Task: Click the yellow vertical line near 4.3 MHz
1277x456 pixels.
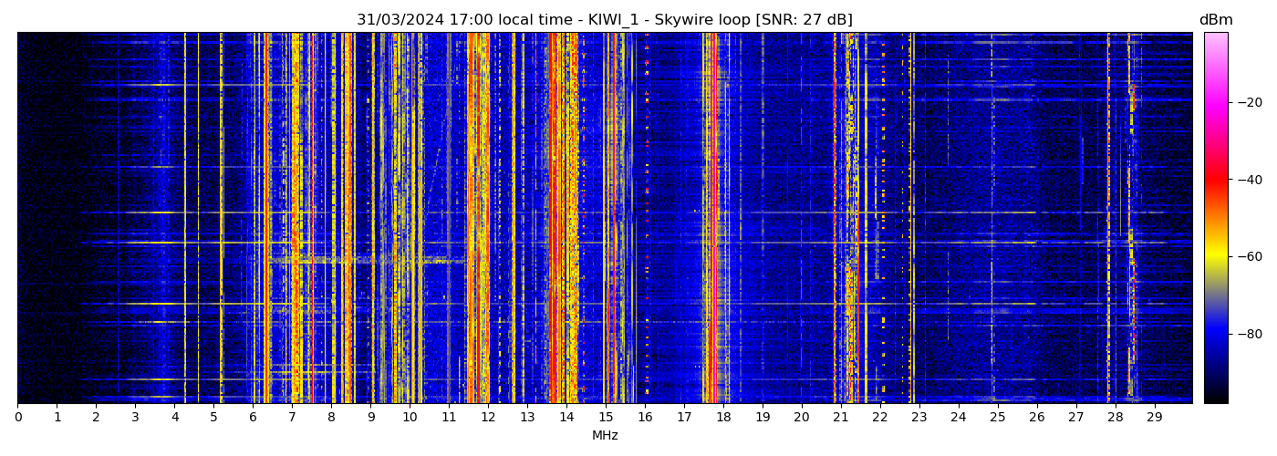Action: [185, 219]
